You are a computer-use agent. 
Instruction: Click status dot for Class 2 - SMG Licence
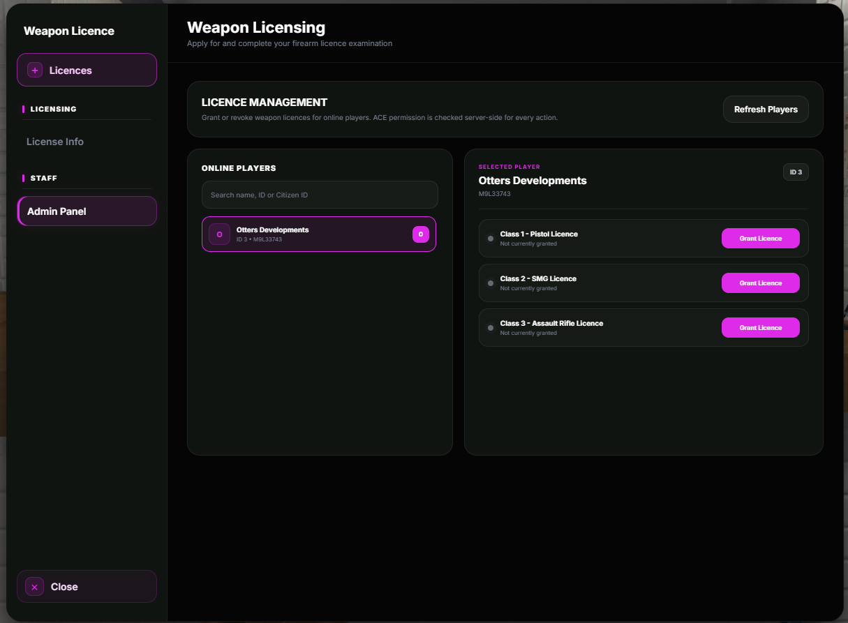[x=491, y=283]
